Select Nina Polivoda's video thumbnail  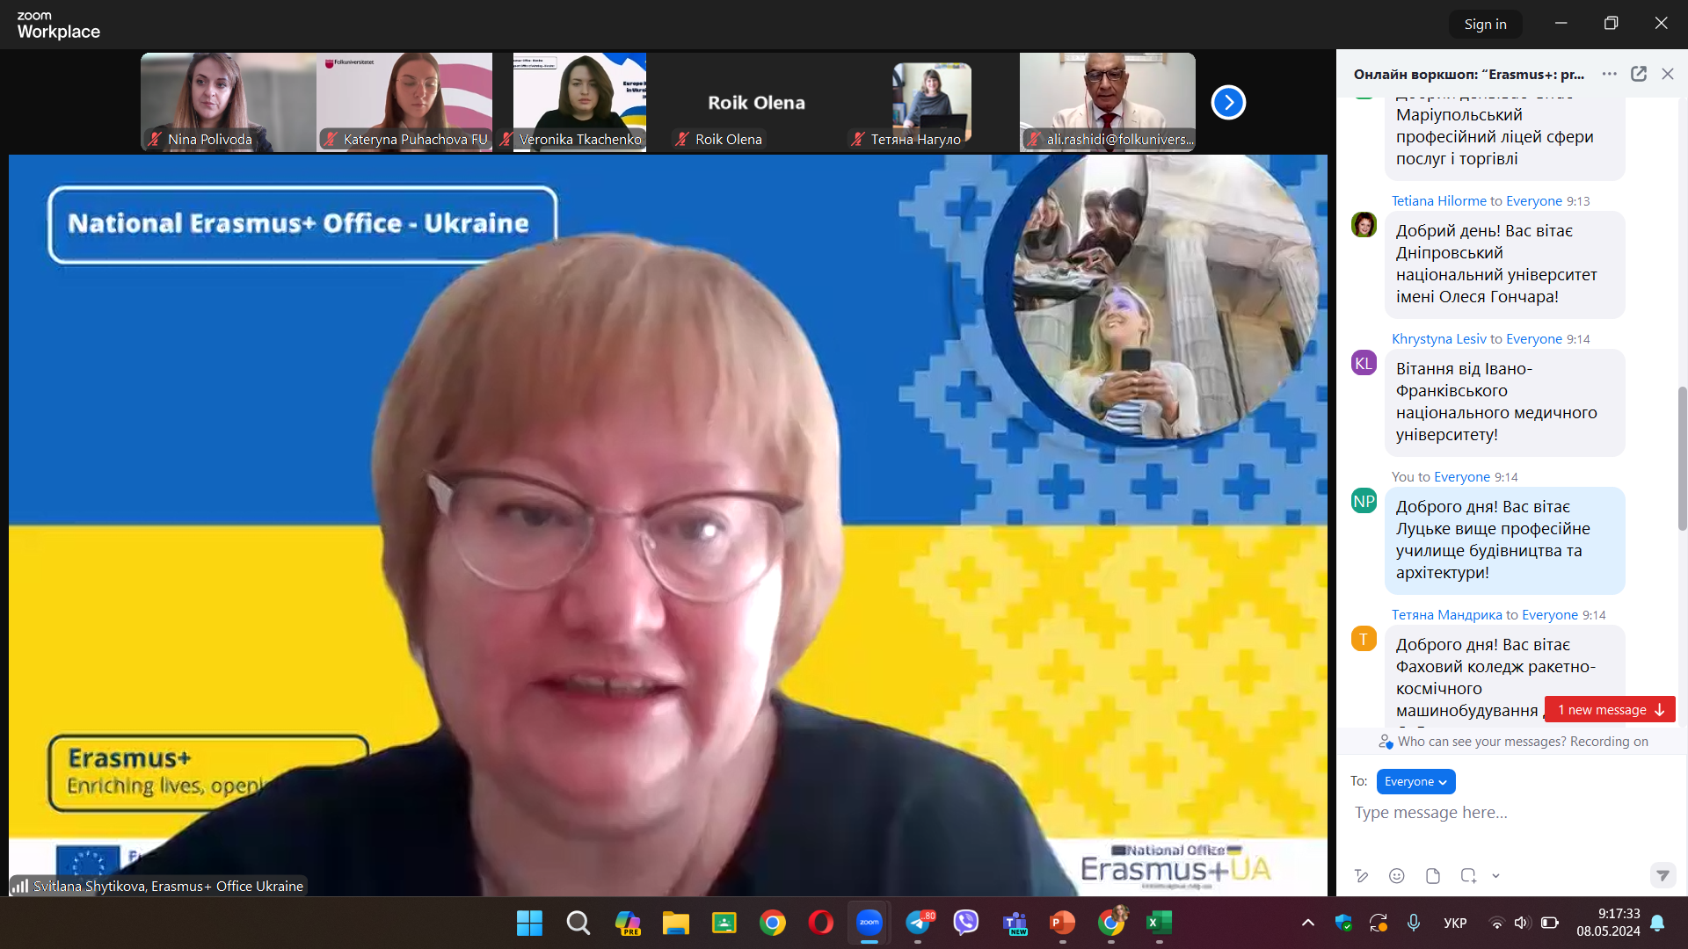coord(229,101)
